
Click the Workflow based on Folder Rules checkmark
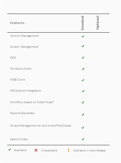pyautogui.click(x=83, y=103)
